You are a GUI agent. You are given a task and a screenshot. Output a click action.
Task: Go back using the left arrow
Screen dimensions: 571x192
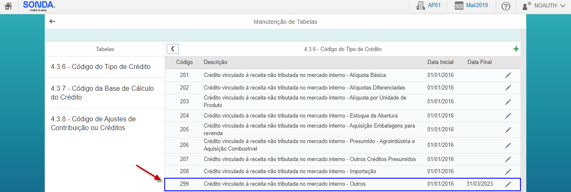(52, 21)
